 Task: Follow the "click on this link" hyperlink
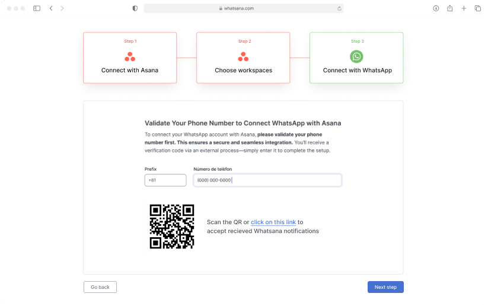pos(273,222)
